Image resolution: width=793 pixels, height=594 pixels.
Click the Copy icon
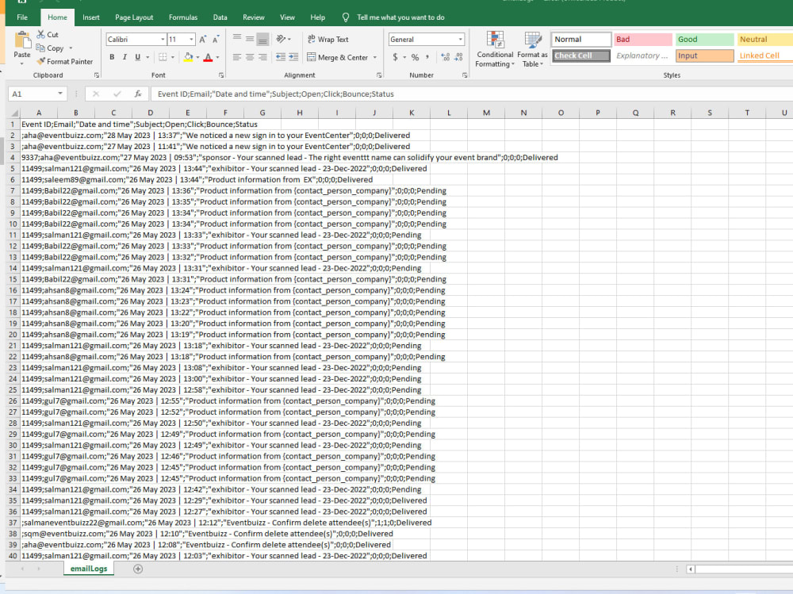(x=40, y=48)
